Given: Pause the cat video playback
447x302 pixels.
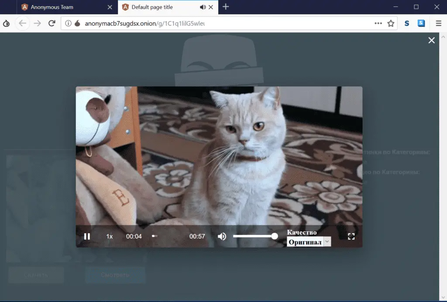Looking at the screenshot, I should click(87, 236).
